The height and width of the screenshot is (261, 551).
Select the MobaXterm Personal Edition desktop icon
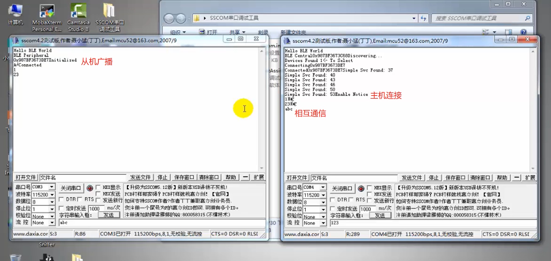pyautogui.click(x=47, y=18)
